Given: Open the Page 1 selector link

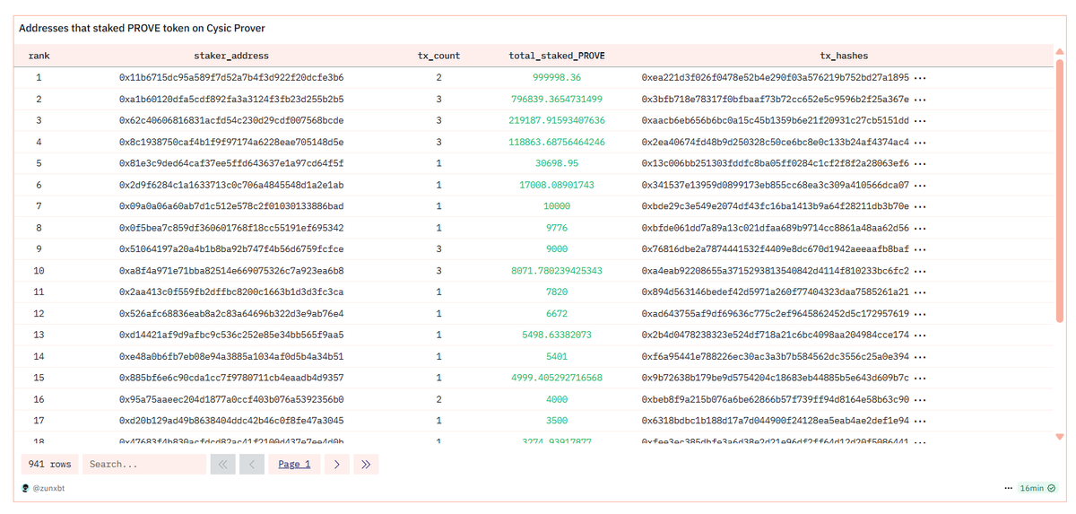Looking at the screenshot, I should 294,464.
